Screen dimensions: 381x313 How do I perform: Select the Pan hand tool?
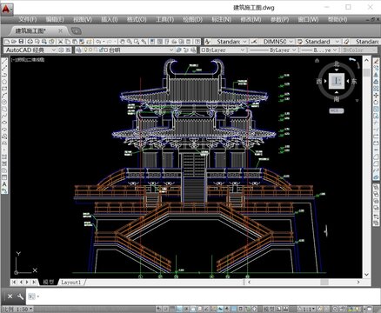point(122,42)
